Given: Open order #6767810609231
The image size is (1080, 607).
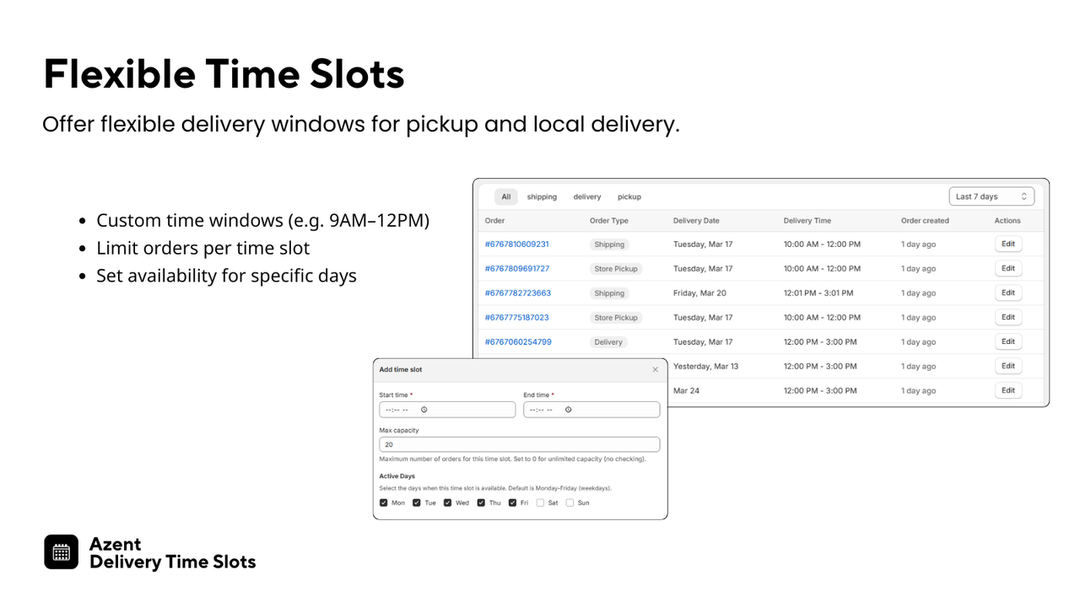Looking at the screenshot, I should 517,244.
